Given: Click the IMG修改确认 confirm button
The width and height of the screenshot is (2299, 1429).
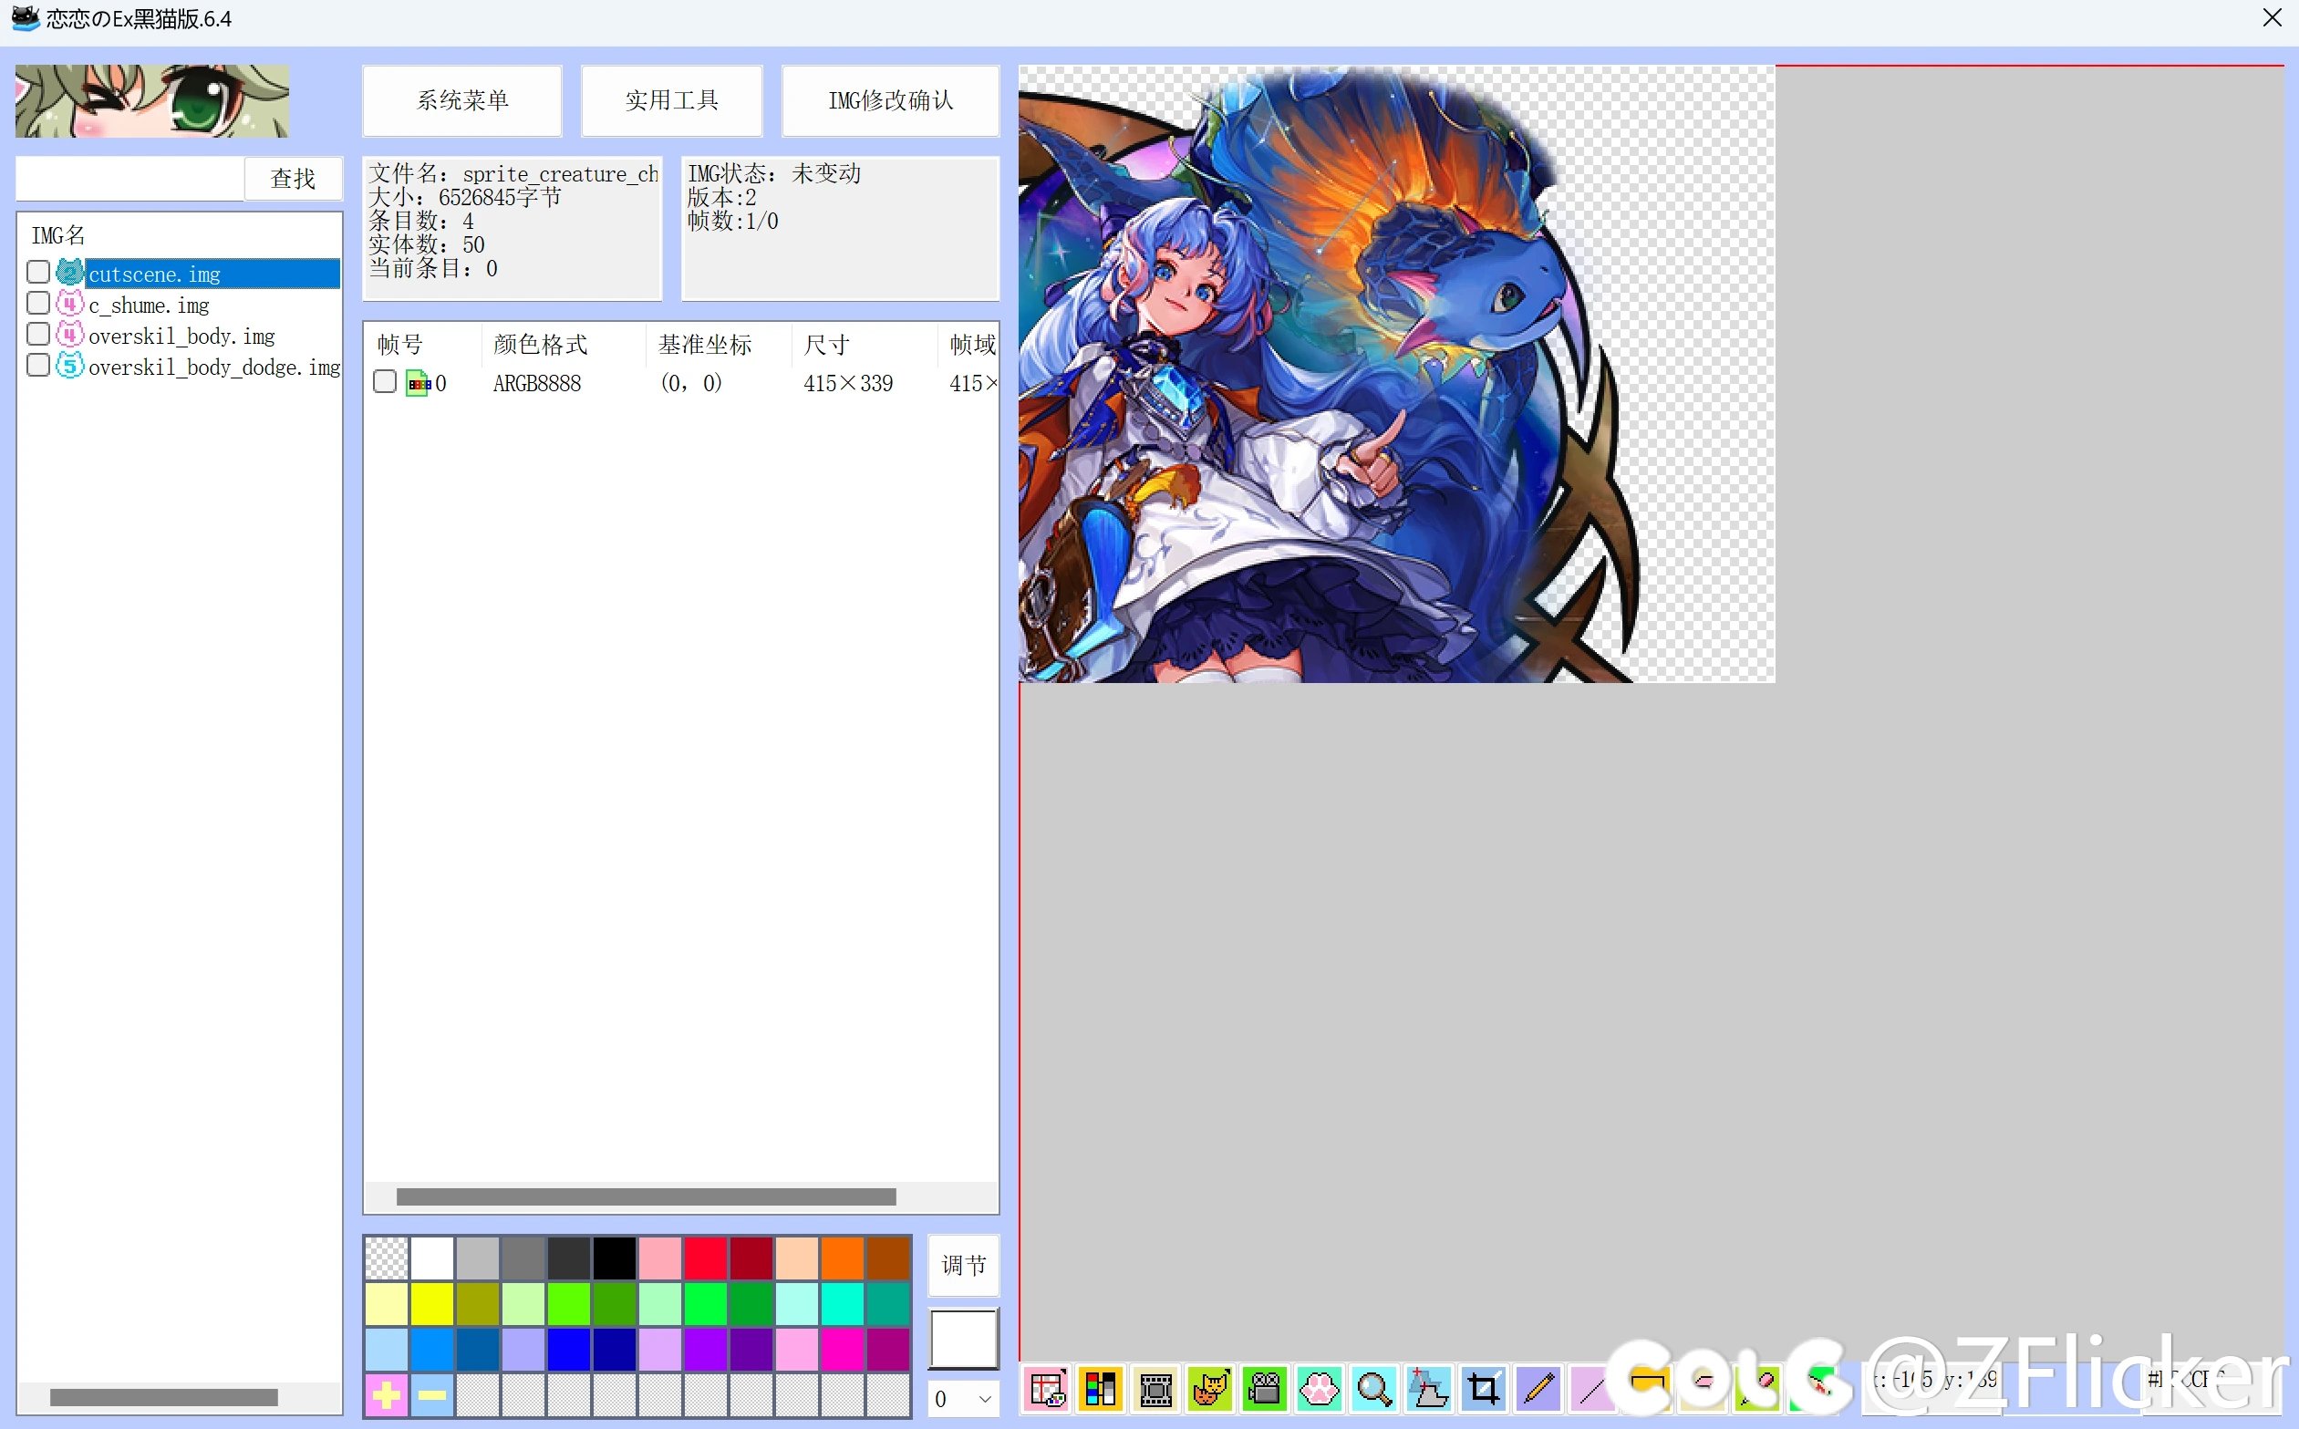Looking at the screenshot, I should [x=890, y=100].
